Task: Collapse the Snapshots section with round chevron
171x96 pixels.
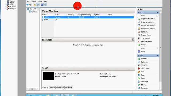Action: (133, 40)
